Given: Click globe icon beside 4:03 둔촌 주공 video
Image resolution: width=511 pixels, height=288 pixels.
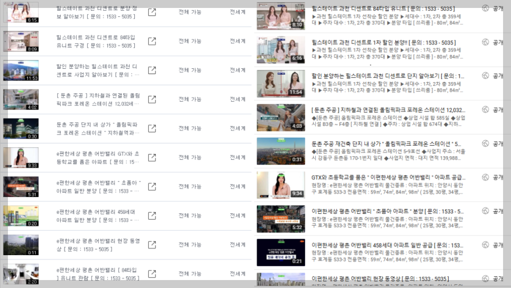Looking at the screenshot, I should pos(486,109).
